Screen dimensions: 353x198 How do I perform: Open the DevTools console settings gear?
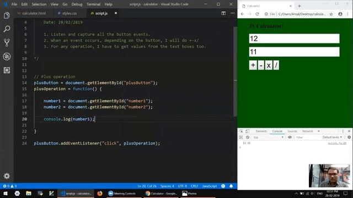coord(349,137)
